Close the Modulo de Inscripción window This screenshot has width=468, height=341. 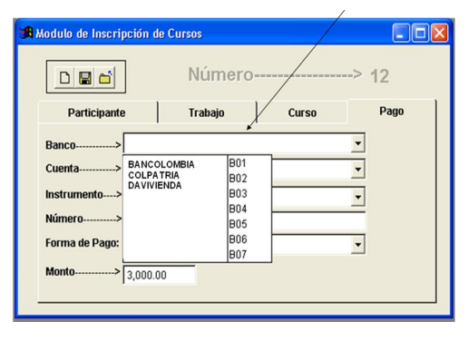point(439,33)
